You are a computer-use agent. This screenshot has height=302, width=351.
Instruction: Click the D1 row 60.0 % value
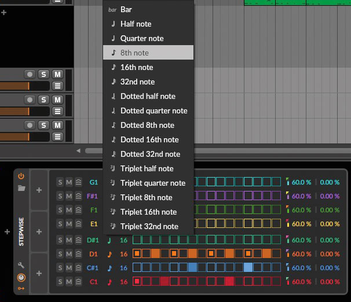pyautogui.click(x=301, y=254)
